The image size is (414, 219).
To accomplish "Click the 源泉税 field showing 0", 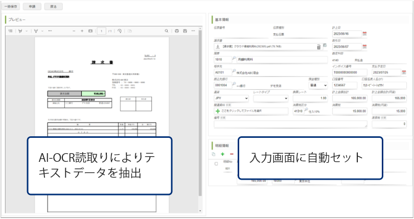I will (389, 124).
